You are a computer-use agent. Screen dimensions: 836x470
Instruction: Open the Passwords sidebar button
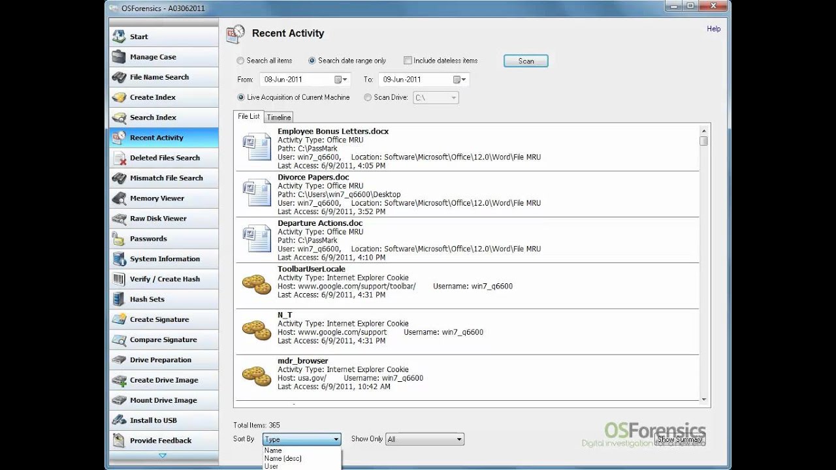[x=163, y=239]
